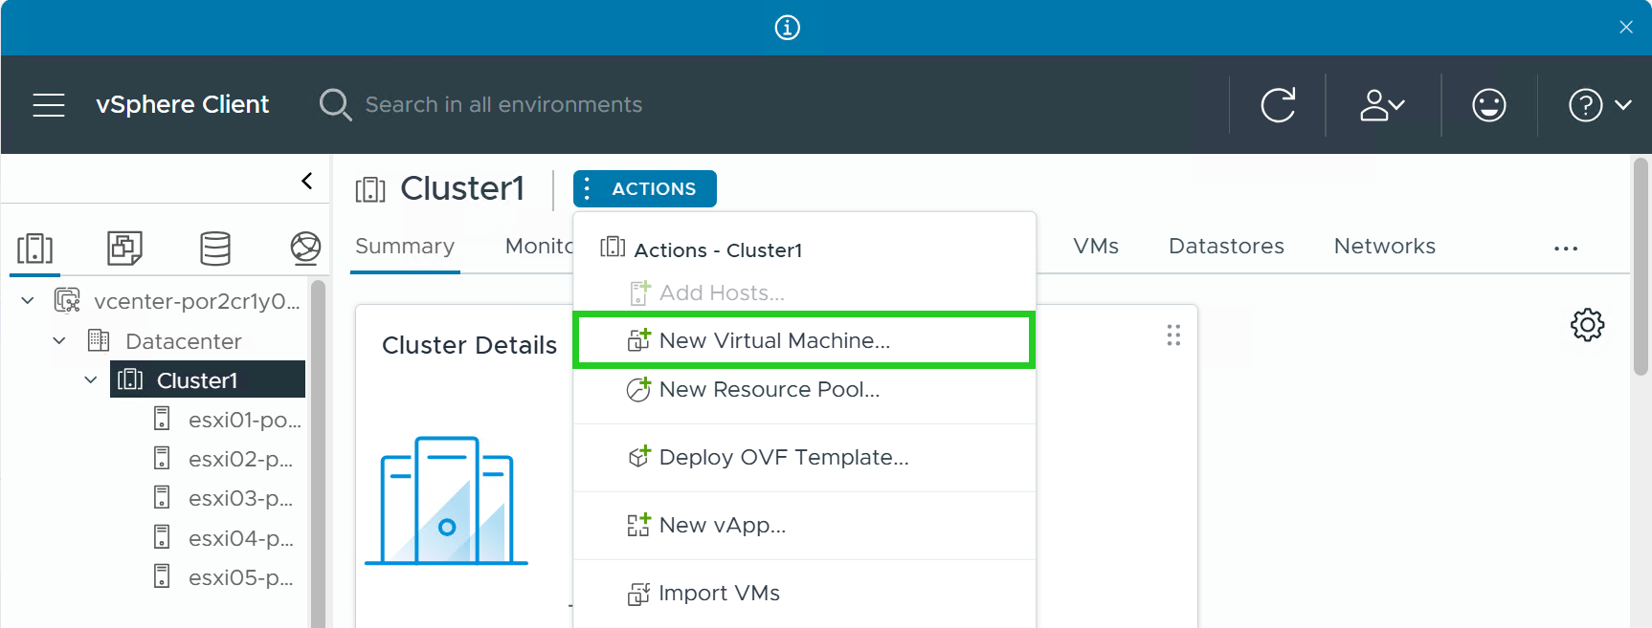Collapse the Cluster1 tree node

click(91, 380)
